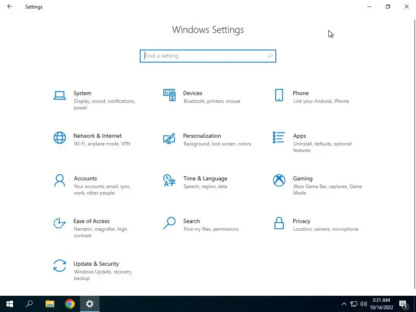The image size is (416, 312).
Task: Click the Accounts heading
Action: (x=85, y=179)
